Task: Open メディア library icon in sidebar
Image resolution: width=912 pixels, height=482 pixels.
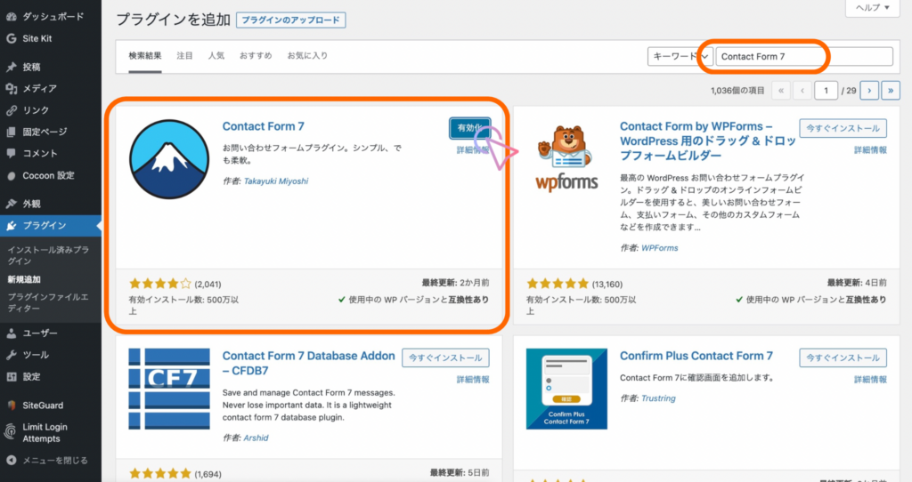Action: coord(11,88)
